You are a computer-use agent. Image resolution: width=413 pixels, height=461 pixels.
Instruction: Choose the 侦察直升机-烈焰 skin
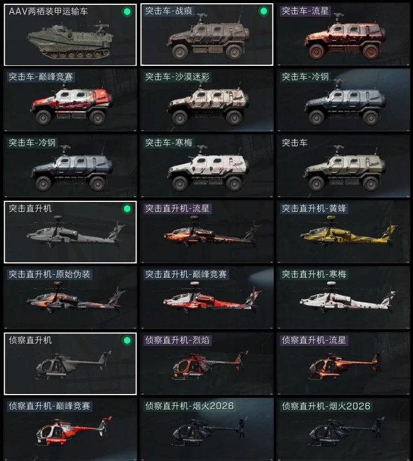[x=207, y=364]
